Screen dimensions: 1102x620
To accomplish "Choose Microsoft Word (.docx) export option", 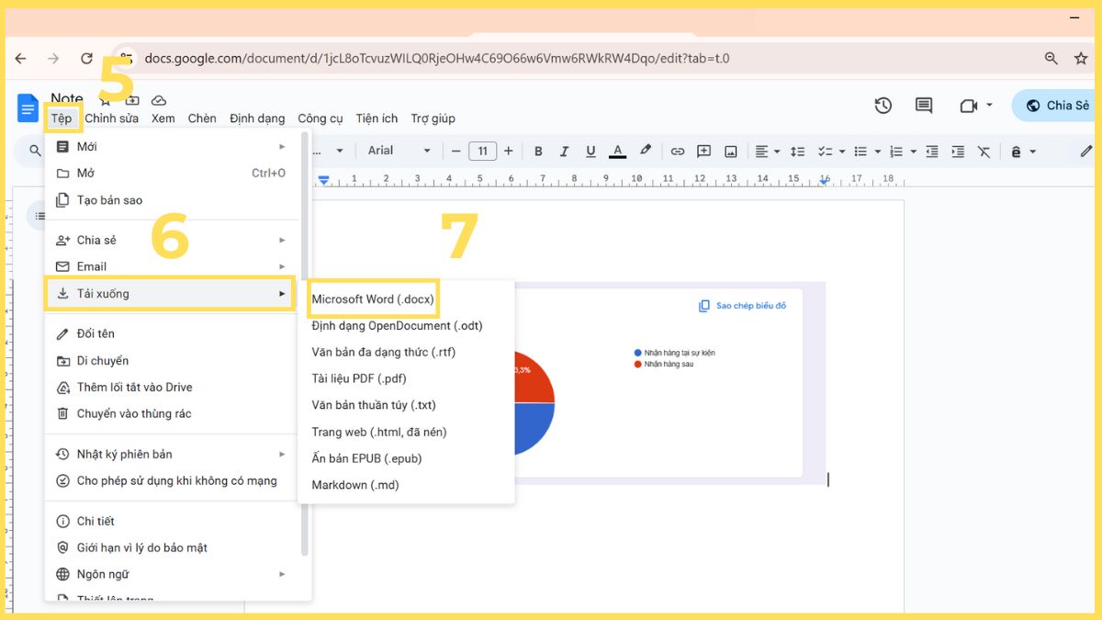I will coord(373,299).
